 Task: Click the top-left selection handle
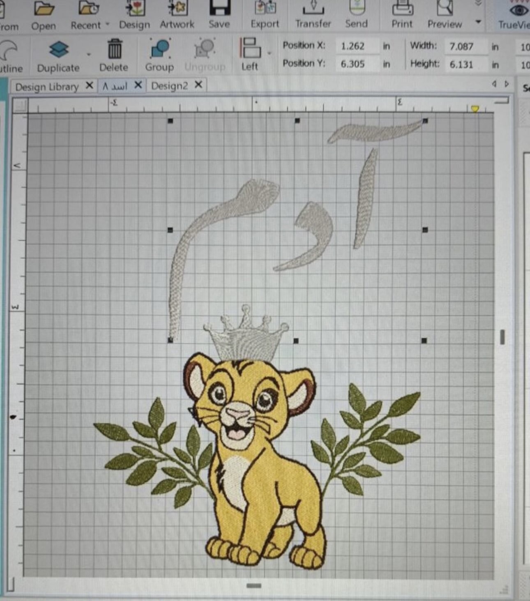point(171,121)
